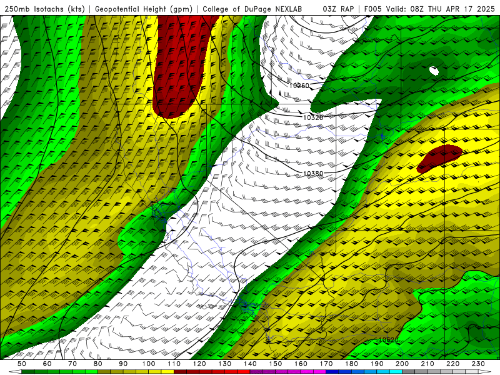The image size is (500, 375).
Task: Click the 220 value on the color scale
Action: (452, 364)
